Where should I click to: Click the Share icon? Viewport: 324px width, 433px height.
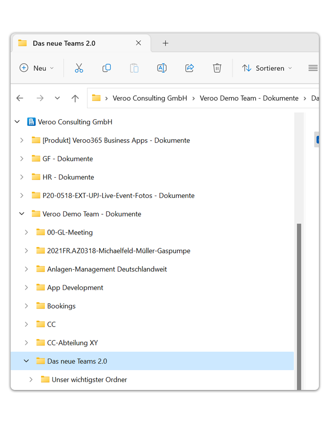click(x=189, y=68)
